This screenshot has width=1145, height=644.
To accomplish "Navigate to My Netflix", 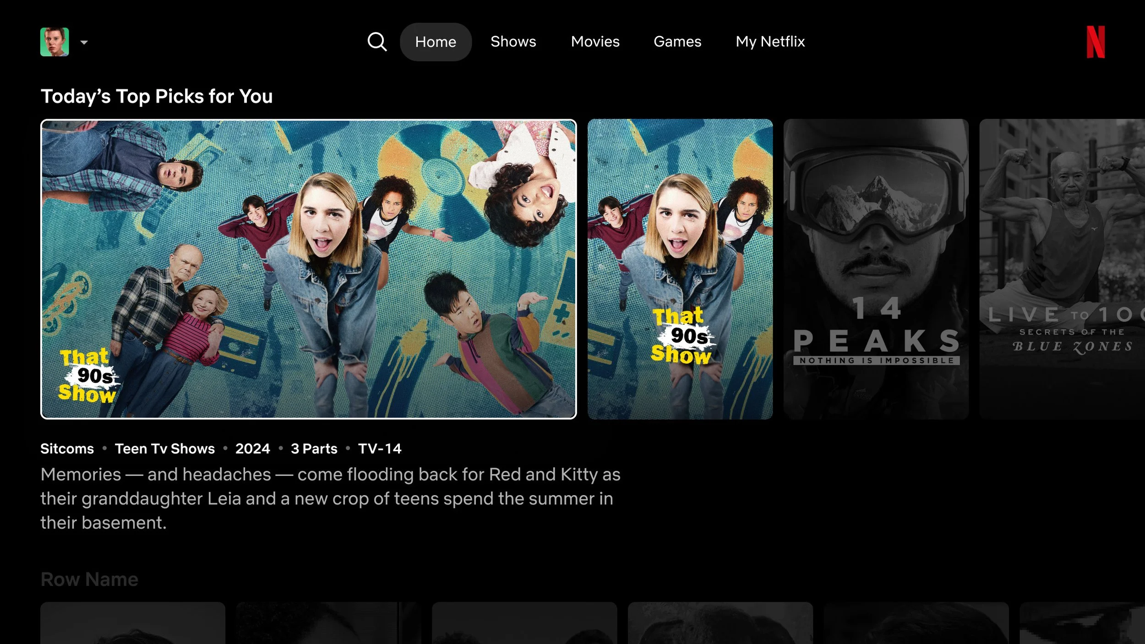I will [x=770, y=42].
